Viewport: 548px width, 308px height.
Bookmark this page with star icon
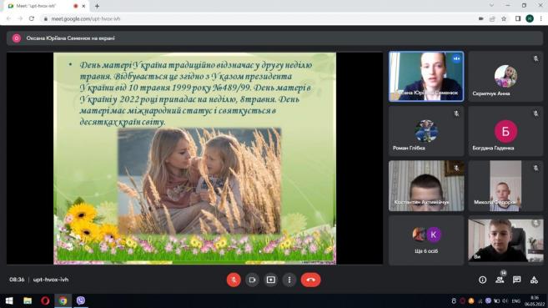point(504,18)
